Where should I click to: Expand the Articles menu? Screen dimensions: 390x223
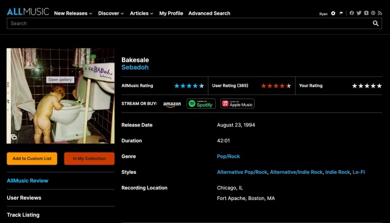[141, 13]
